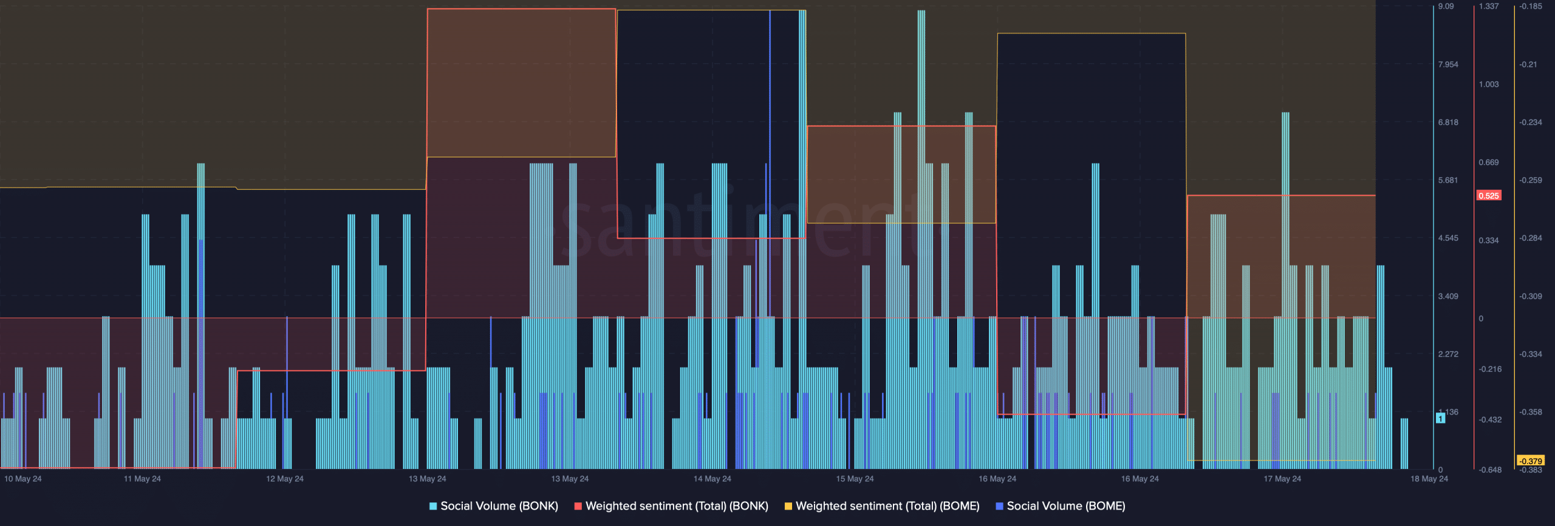This screenshot has height=526, width=1555.
Task: Click the -0.358 BOME sentiment axis value
Action: pyautogui.click(x=1531, y=412)
